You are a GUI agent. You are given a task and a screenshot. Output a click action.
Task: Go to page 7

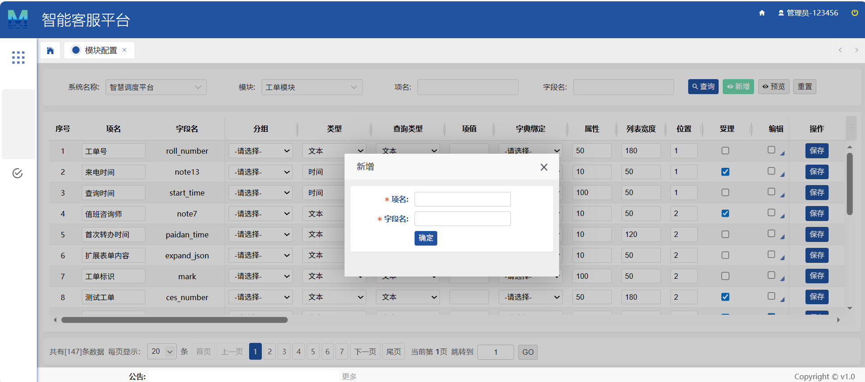pyautogui.click(x=342, y=352)
